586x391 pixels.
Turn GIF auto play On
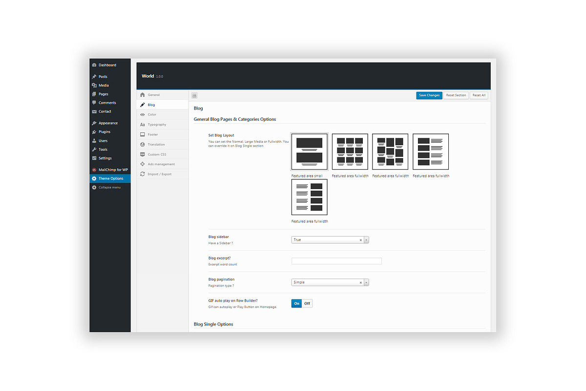296,304
